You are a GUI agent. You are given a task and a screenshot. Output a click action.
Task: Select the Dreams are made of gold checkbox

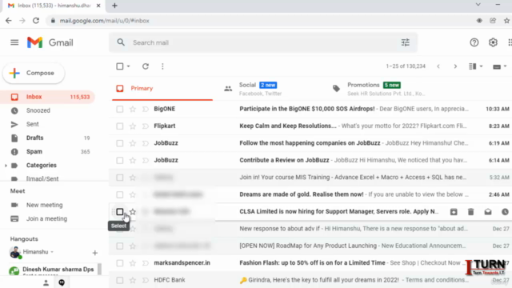point(120,194)
